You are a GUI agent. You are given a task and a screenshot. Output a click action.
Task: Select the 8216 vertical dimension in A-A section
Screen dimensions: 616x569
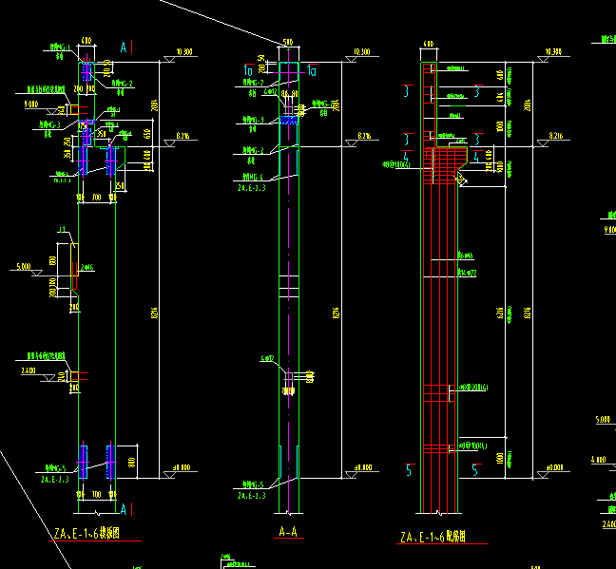(336, 313)
